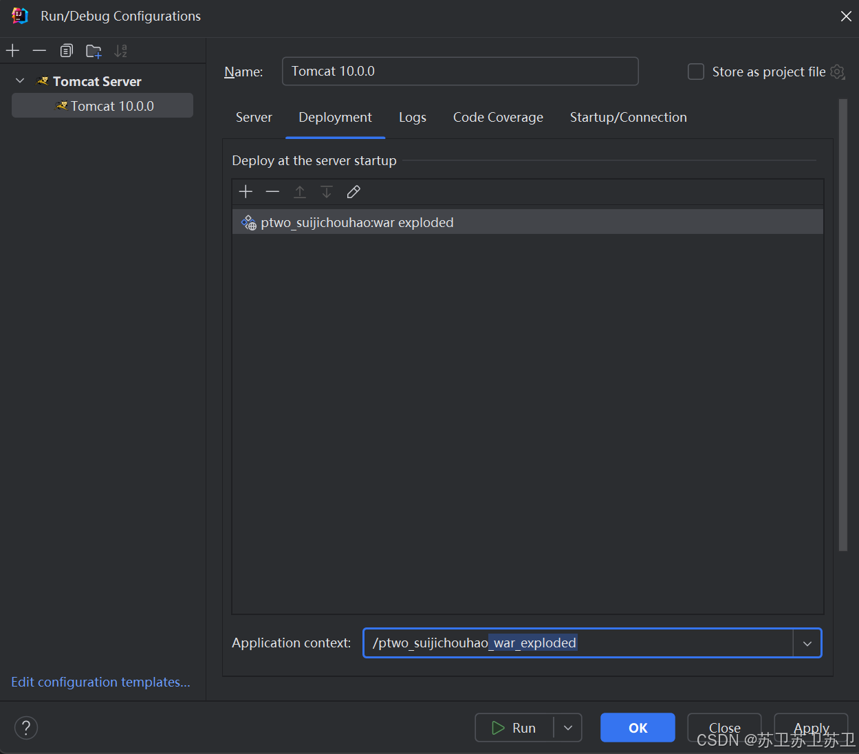
Task: Enable Store as project file
Action: coord(696,72)
